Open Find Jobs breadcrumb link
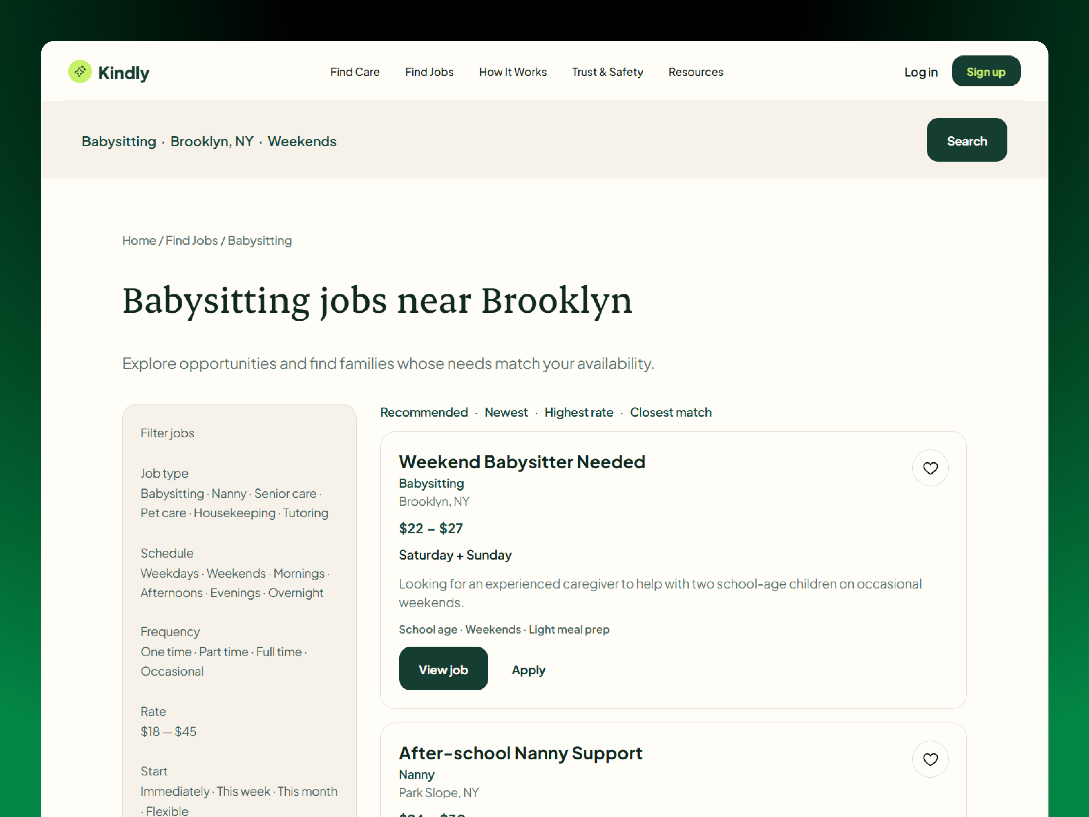1089x817 pixels. click(x=192, y=240)
